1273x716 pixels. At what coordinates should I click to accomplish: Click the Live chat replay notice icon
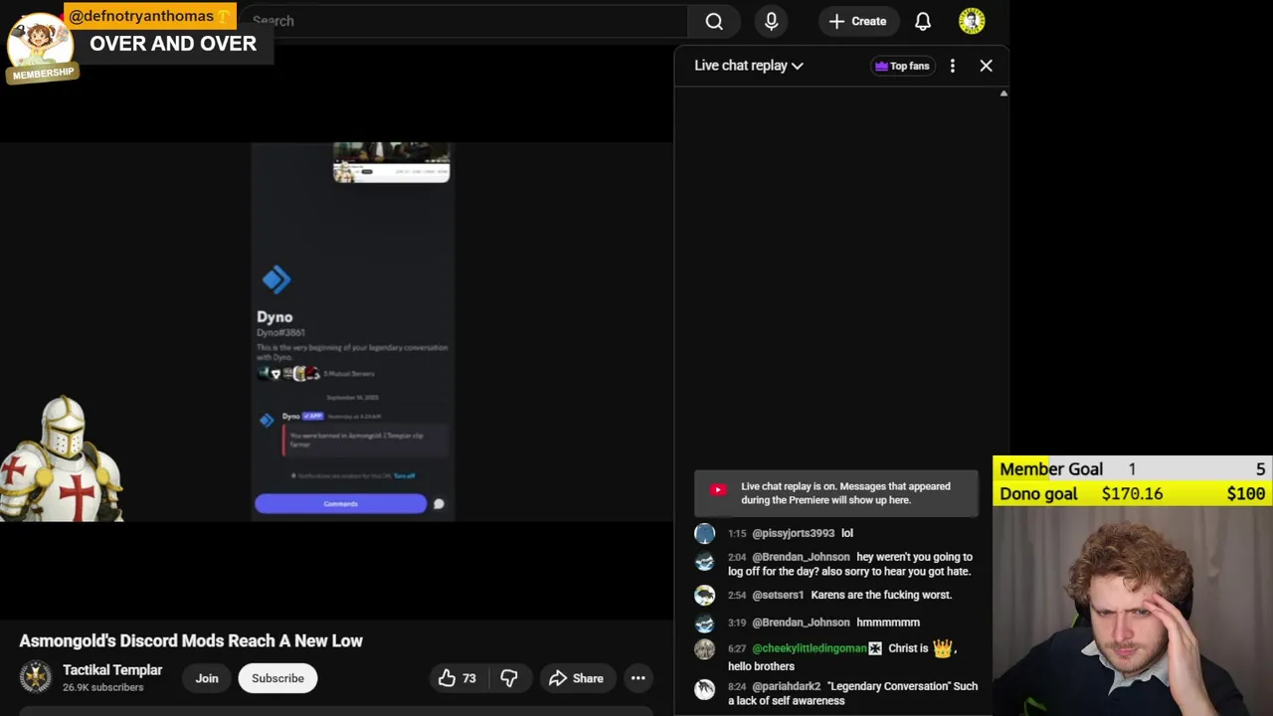coord(718,489)
